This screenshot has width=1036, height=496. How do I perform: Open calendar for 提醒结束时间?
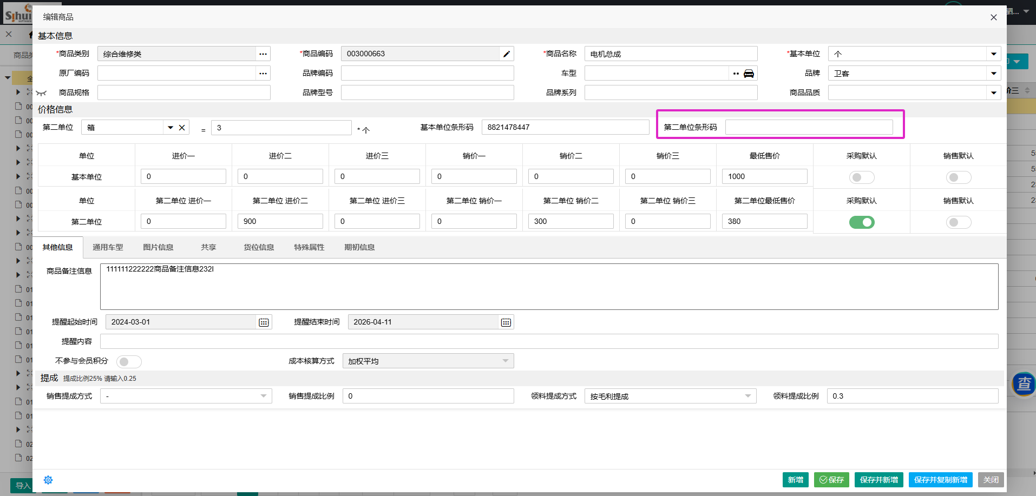point(506,322)
